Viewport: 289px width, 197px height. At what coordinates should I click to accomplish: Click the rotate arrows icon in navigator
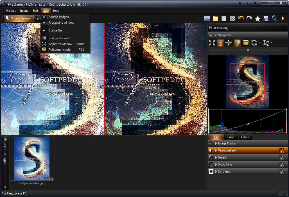(254, 43)
